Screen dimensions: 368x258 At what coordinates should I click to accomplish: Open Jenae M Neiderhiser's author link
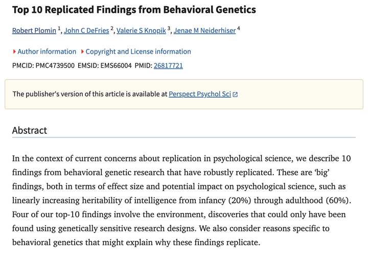(x=204, y=31)
